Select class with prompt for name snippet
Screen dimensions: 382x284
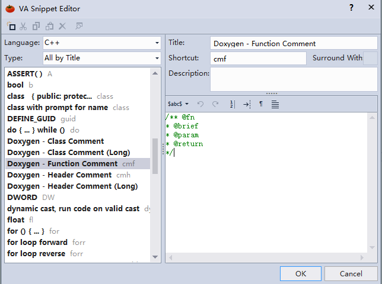[78, 107]
